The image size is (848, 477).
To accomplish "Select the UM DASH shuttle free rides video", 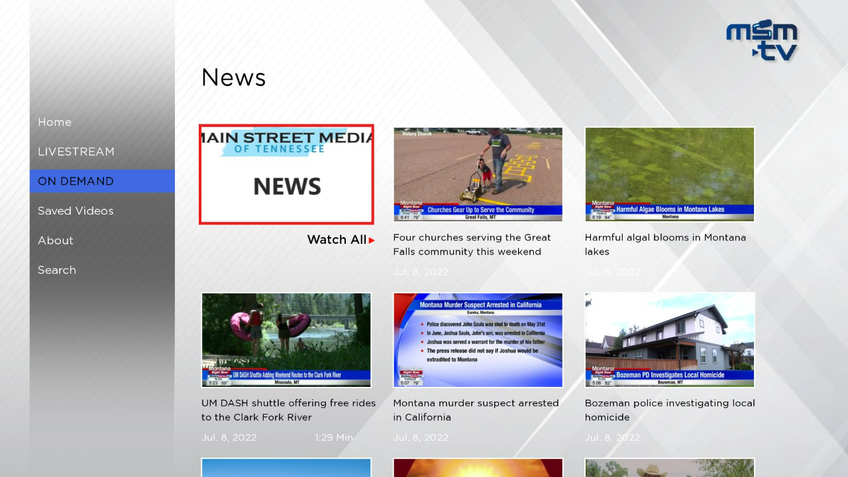I will click(x=286, y=339).
